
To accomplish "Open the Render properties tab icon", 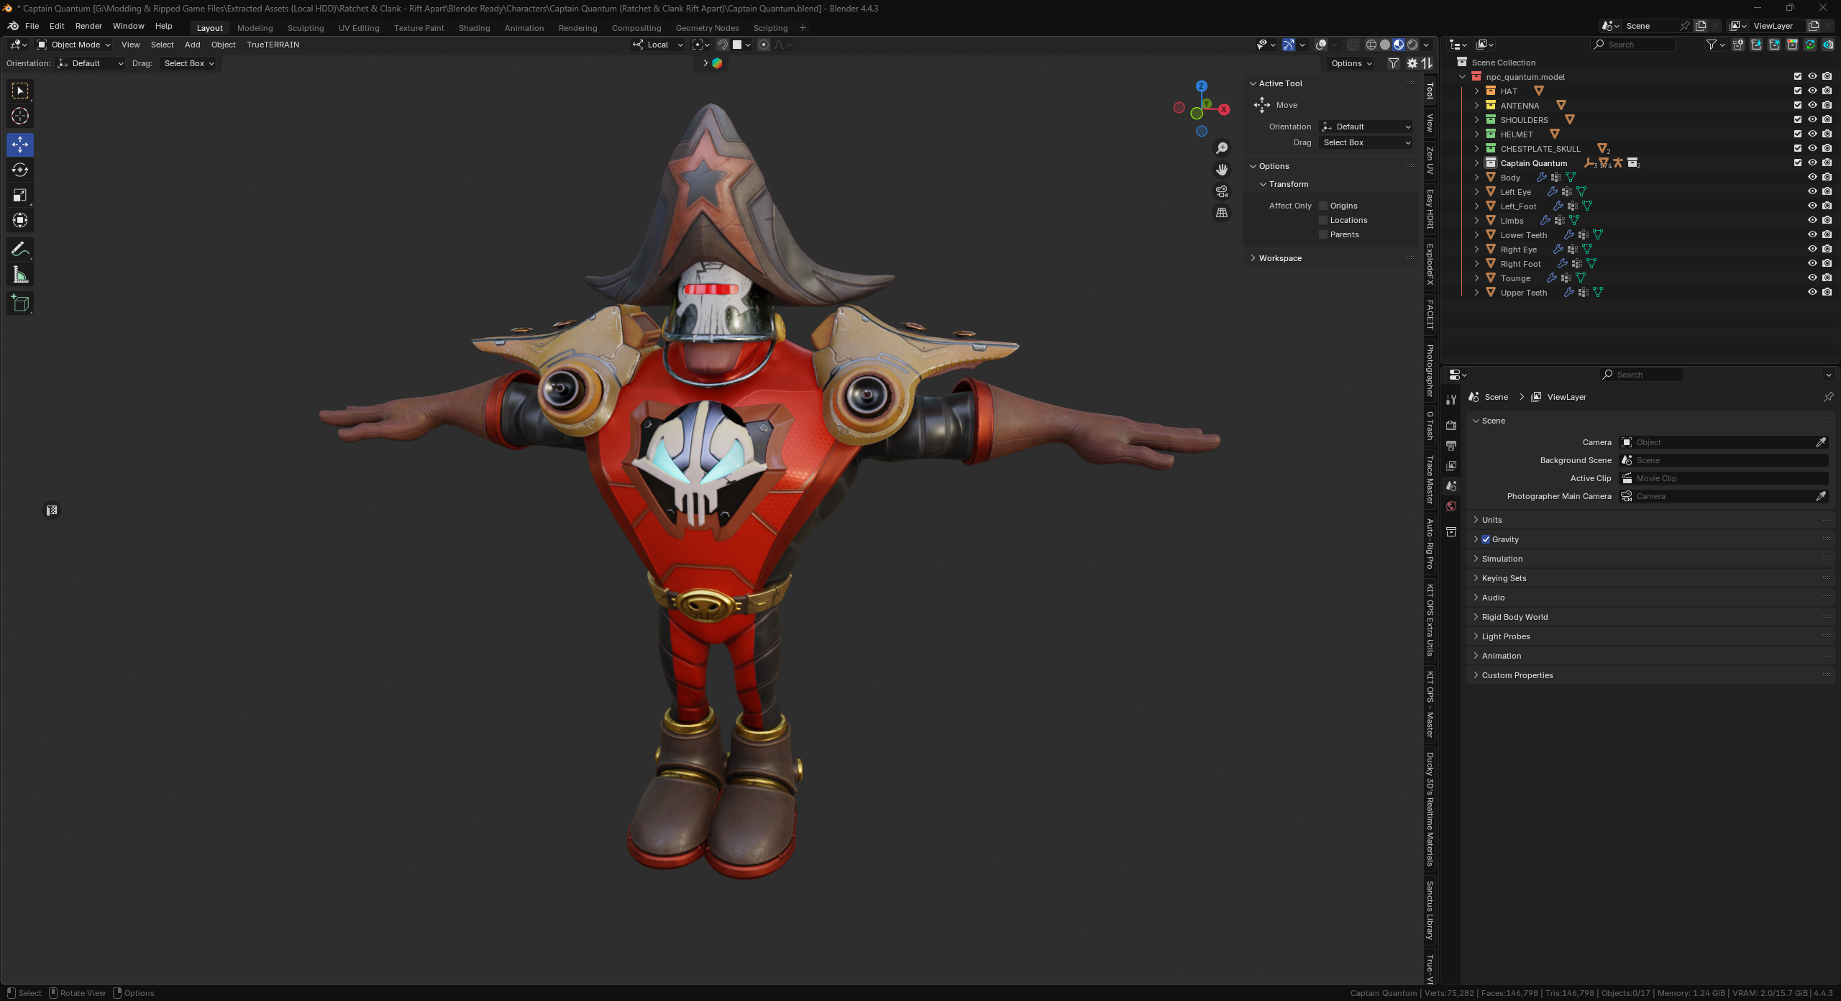I will (x=1451, y=425).
